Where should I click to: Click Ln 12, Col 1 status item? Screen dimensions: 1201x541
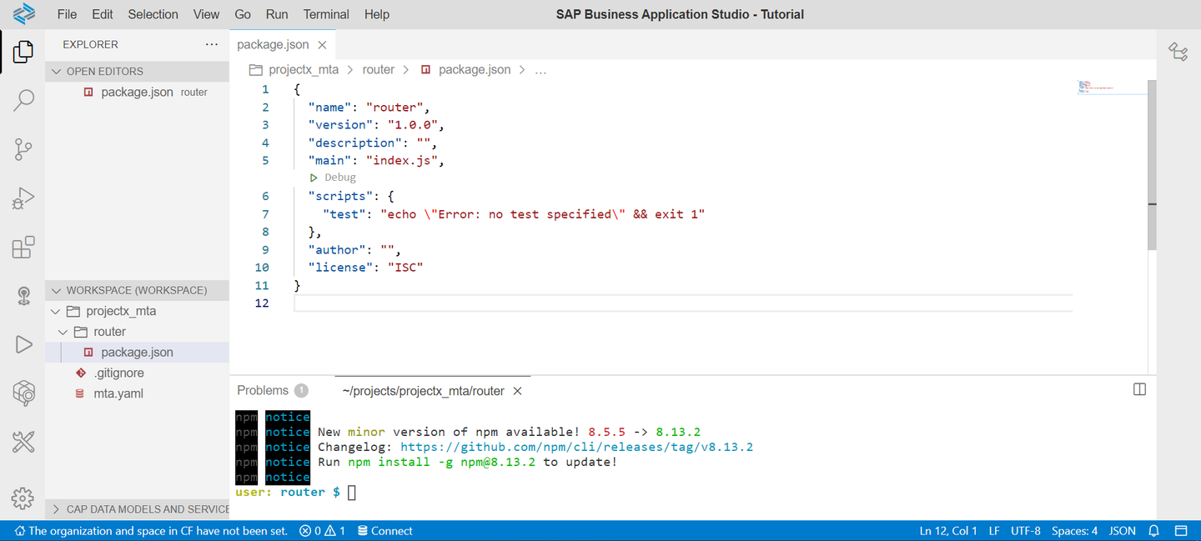pos(948,531)
